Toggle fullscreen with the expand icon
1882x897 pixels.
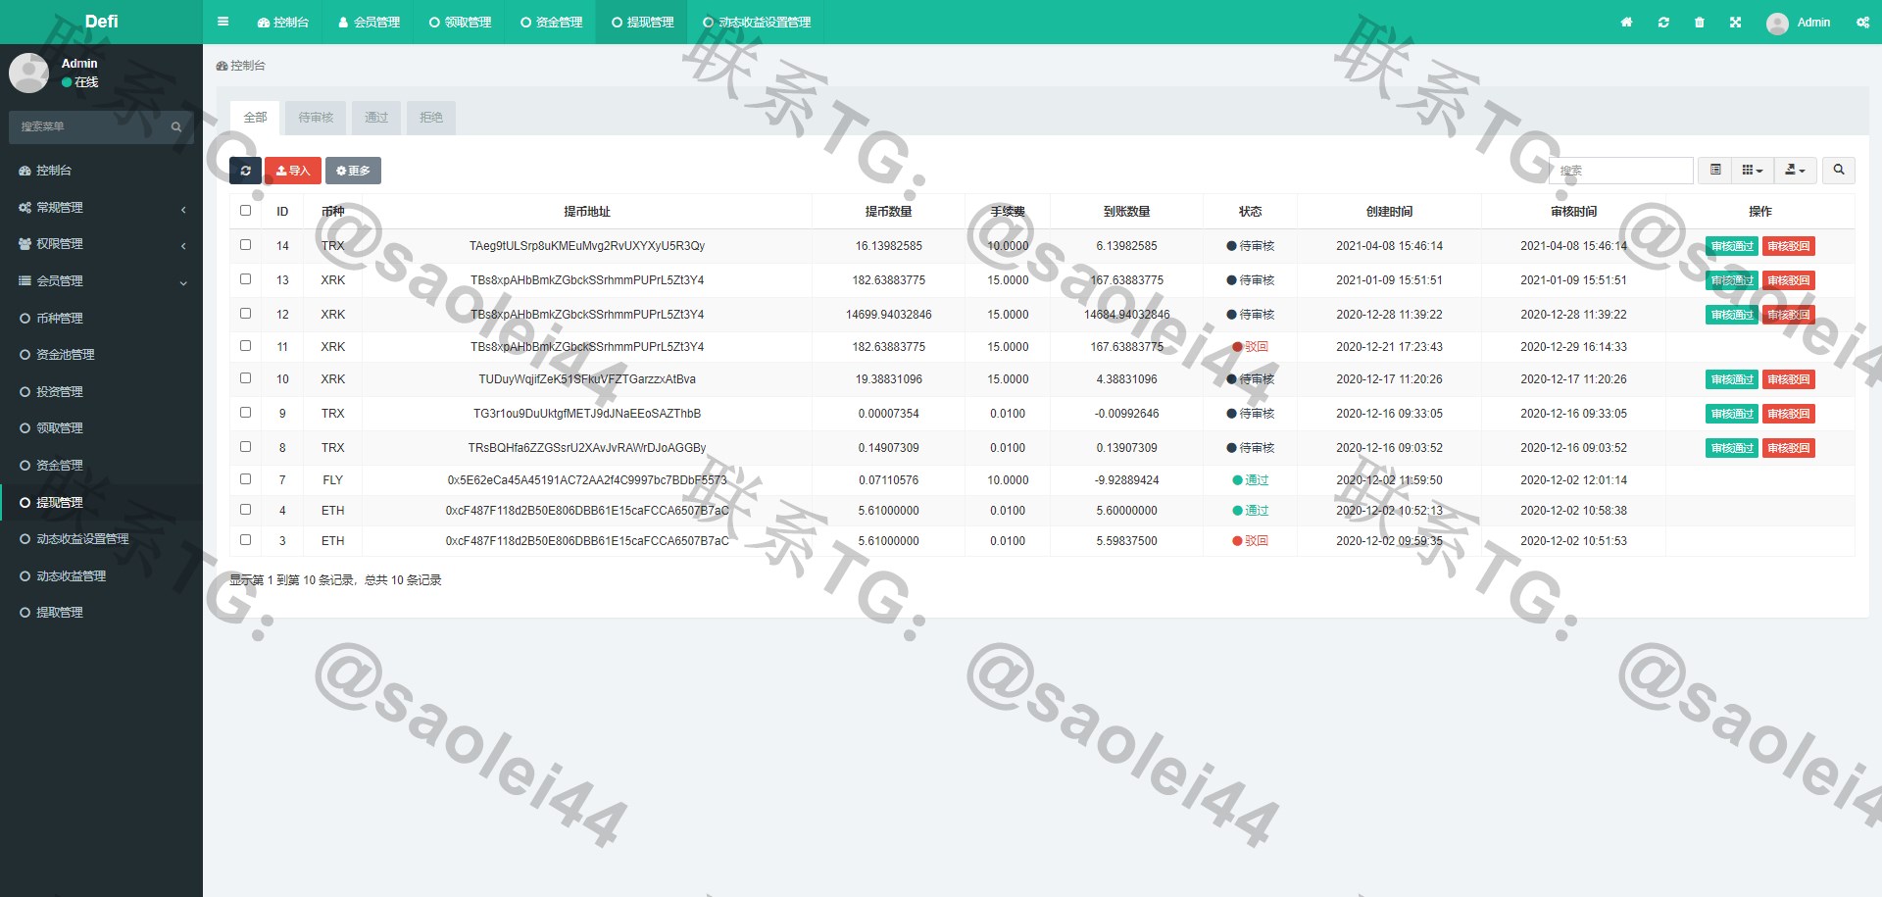1736,22
